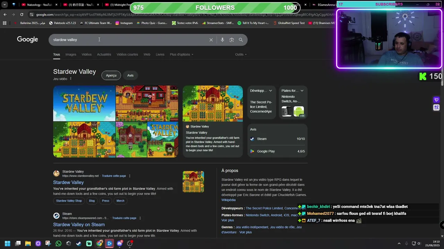This screenshot has width=444, height=249.
Task: Open the Stardew Valley on Steam link
Action: click(79, 224)
